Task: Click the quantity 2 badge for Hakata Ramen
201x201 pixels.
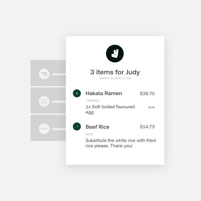Action: tap(77, 93)
